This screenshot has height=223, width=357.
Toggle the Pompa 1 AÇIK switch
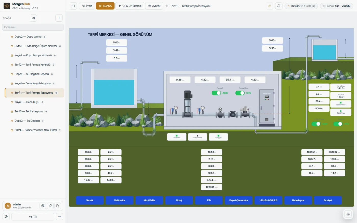click(x=216, y=93)
